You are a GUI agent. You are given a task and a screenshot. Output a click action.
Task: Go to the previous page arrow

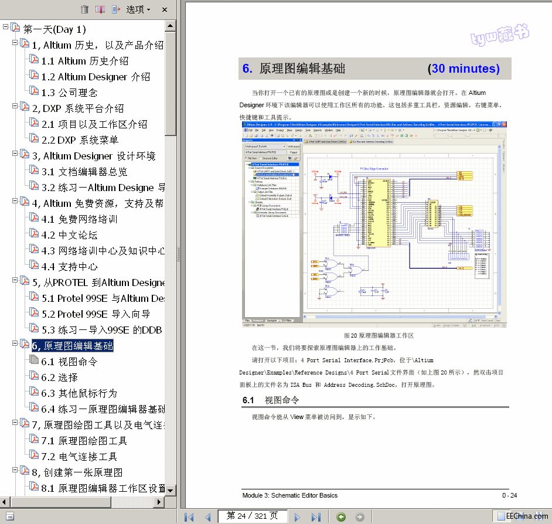(x=207, y=517)
